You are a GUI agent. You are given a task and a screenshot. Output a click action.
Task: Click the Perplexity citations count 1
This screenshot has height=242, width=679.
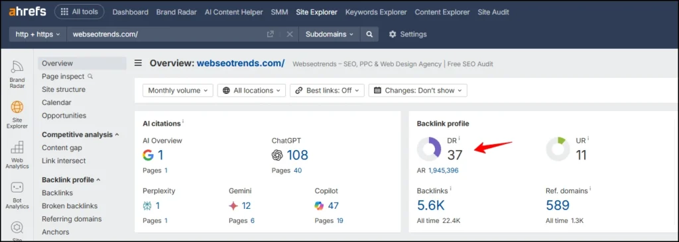coord(157,206)
